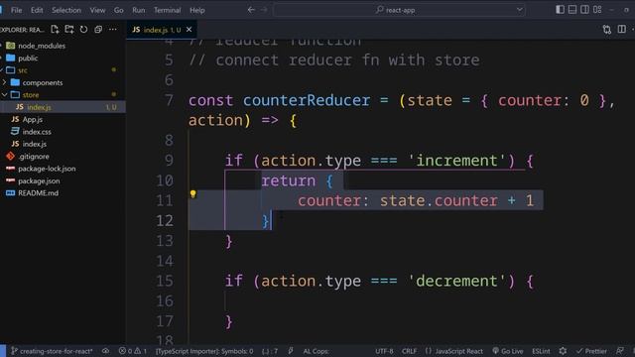The height and width of the screenshot is (357, 635).
Task: Click the New Folder icon in Explorer
Action: [x=69, y=29]
